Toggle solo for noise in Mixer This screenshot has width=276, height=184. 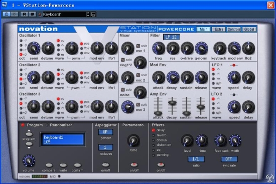tap(122, 90)
